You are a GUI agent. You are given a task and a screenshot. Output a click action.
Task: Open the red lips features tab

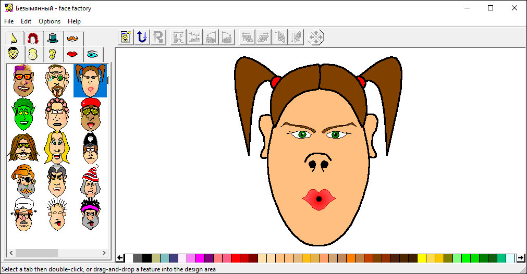pyautogui.click(x=72, y=54)
